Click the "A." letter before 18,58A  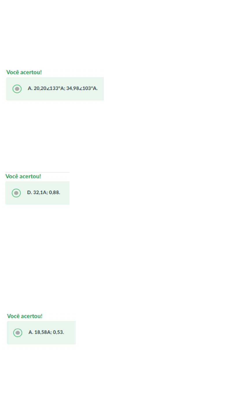(x=31, y=332)
